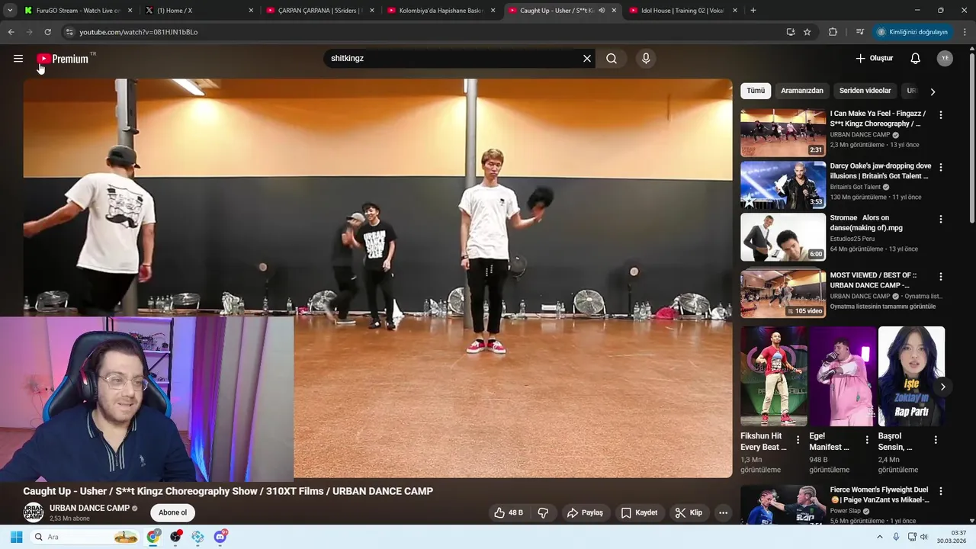
Task: Open URBAN DANCE CAMP channel name
Action: click(89, 508)
